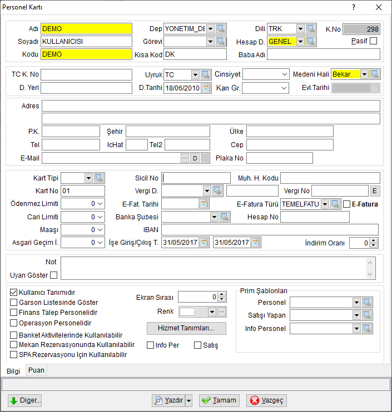
Task: Open the Banka Şubesi lookup icon
Action: 225,217
